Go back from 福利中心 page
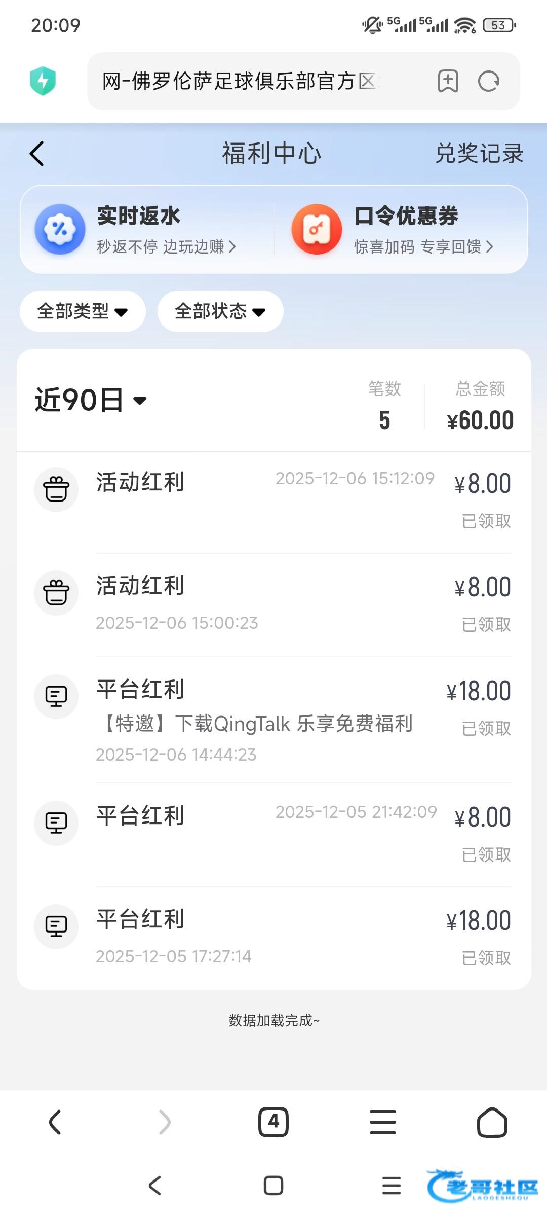547x1217 pixels. tap(37, 154)
